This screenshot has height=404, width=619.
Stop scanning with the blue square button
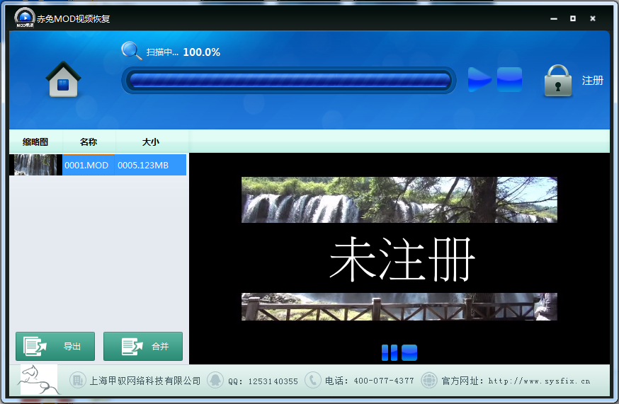509,79
